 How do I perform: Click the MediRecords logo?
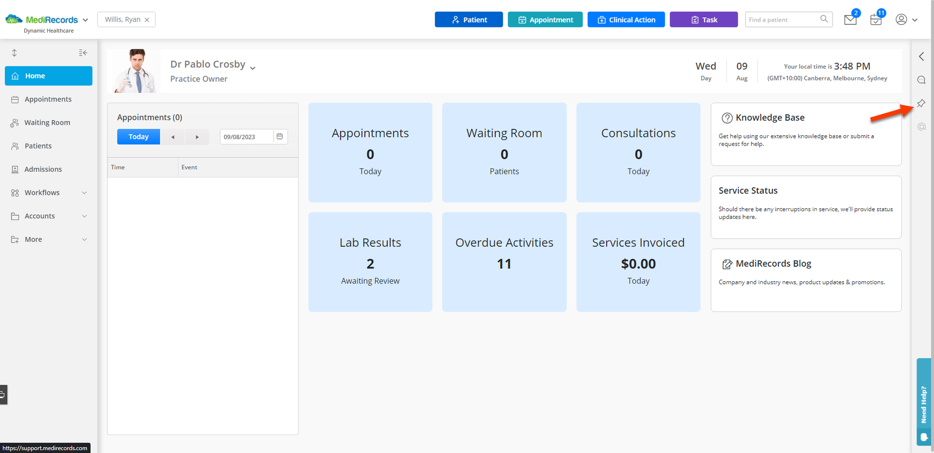pyautogui.click(x=42, y=20)
